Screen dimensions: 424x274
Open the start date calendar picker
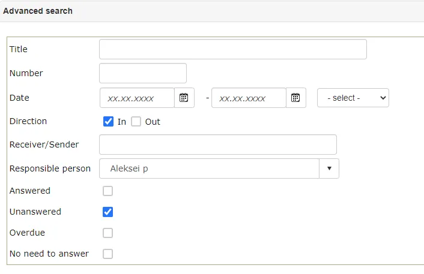pyautogui.click(x=184, y=98)
